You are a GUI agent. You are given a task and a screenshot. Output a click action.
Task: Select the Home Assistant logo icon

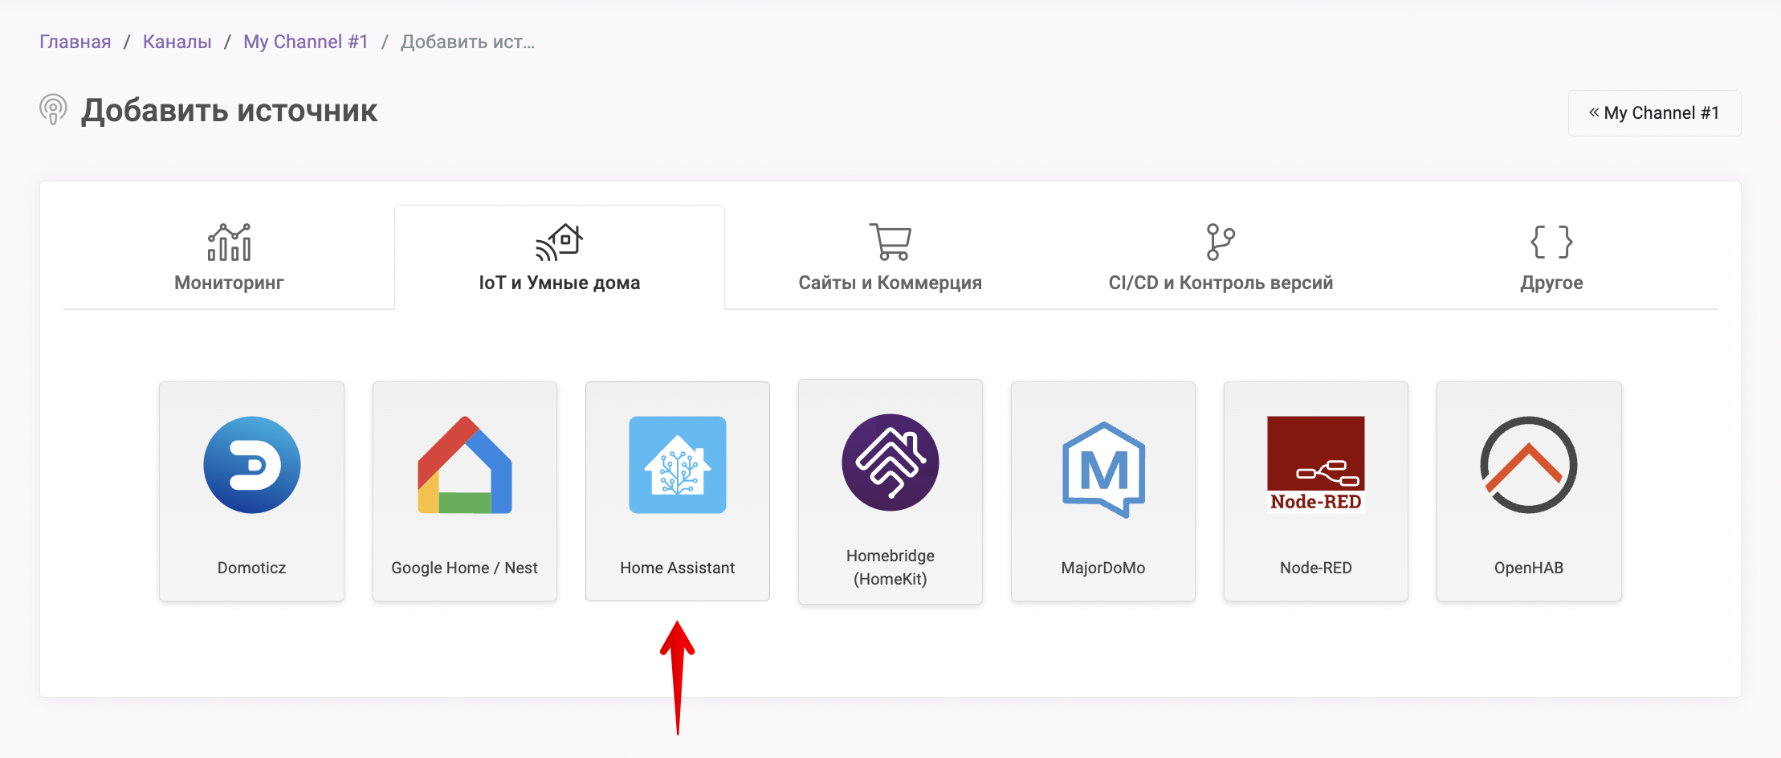click(678, 465)
